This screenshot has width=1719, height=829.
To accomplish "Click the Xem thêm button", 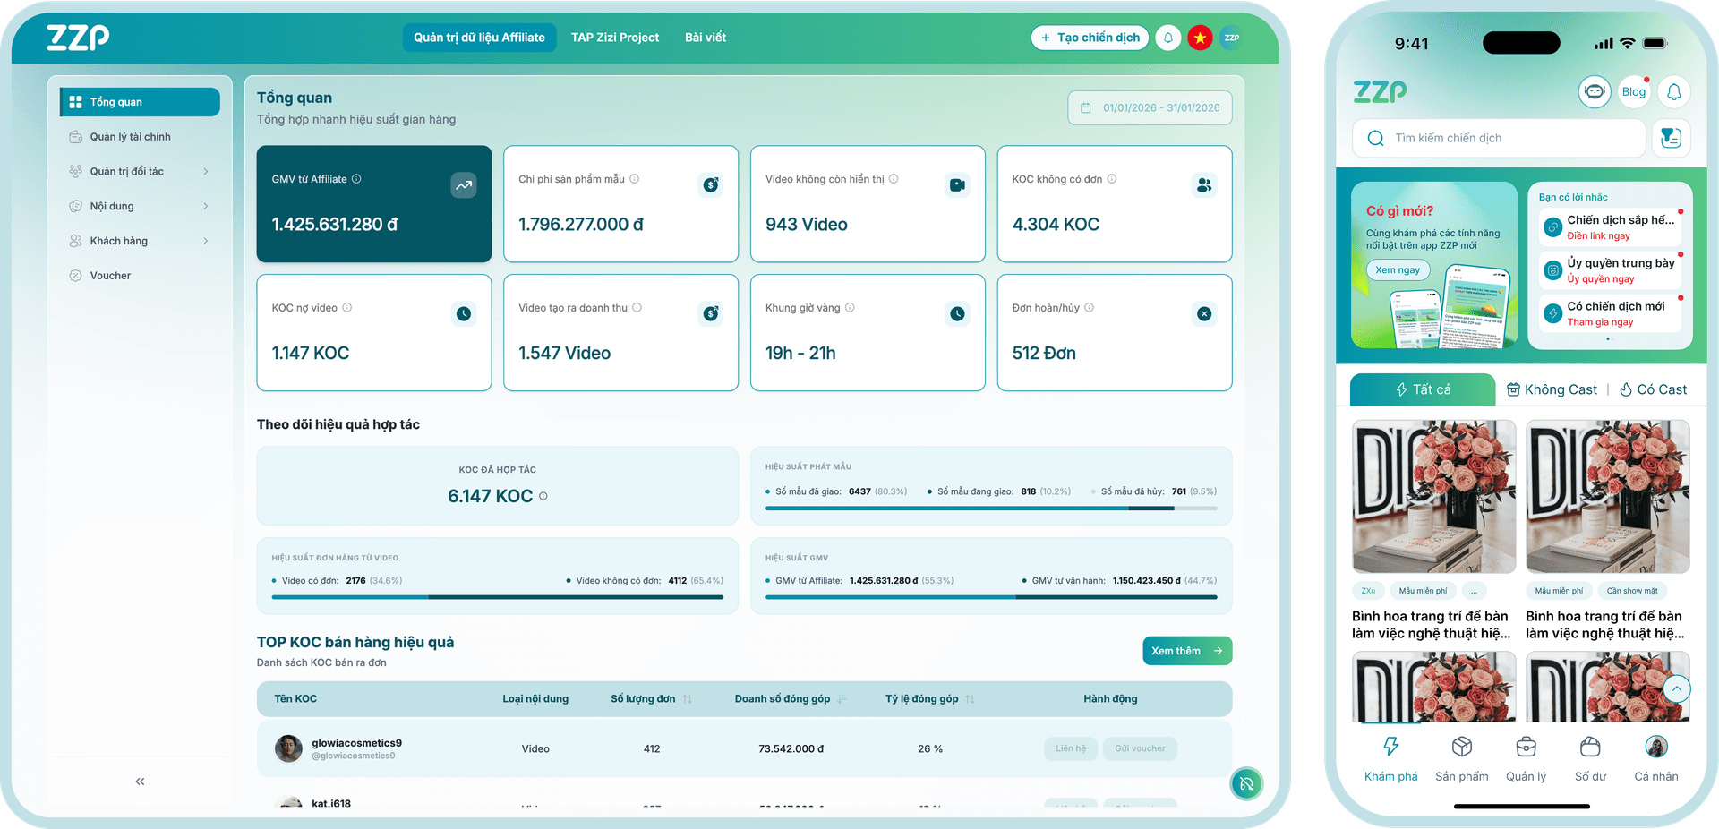I will coord(1186,651).
